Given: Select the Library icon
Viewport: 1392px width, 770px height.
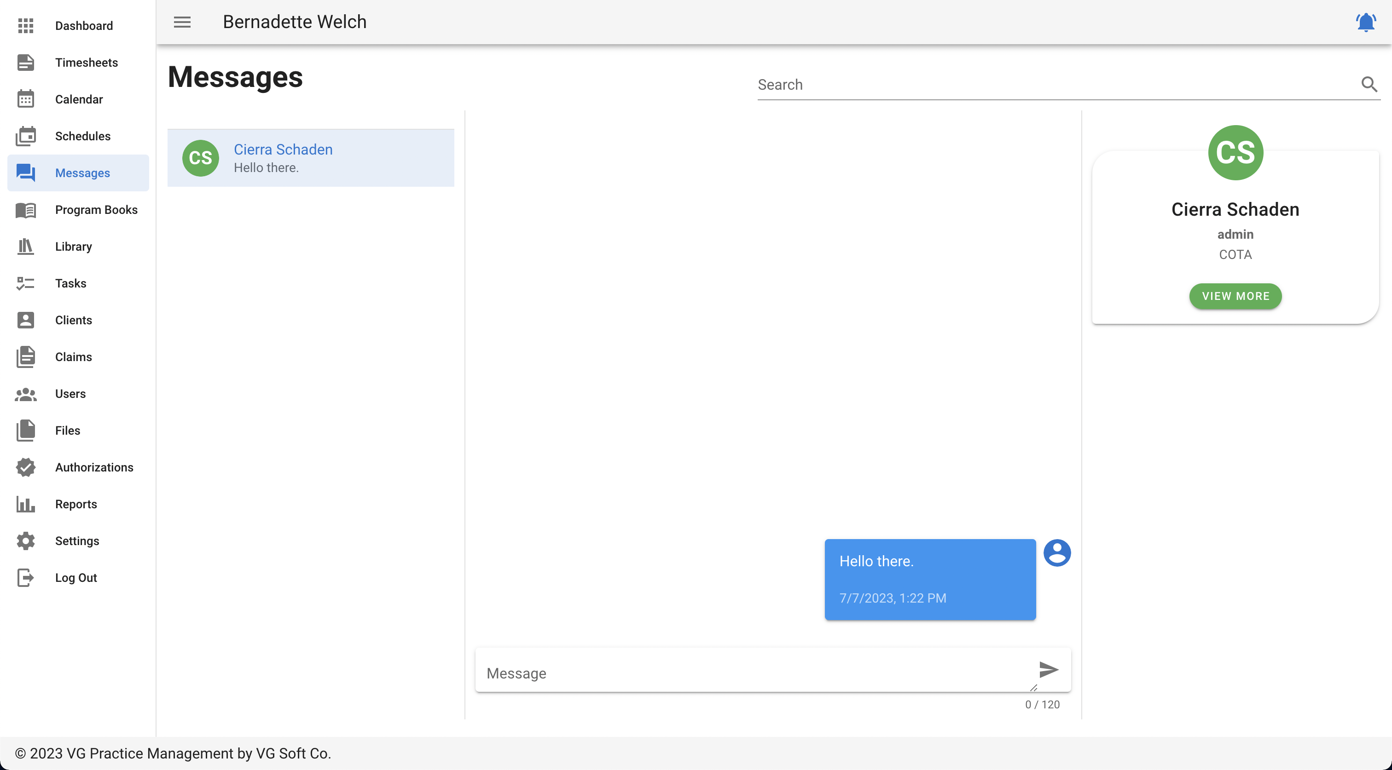Looking at the screenshot, I should 25,246.
